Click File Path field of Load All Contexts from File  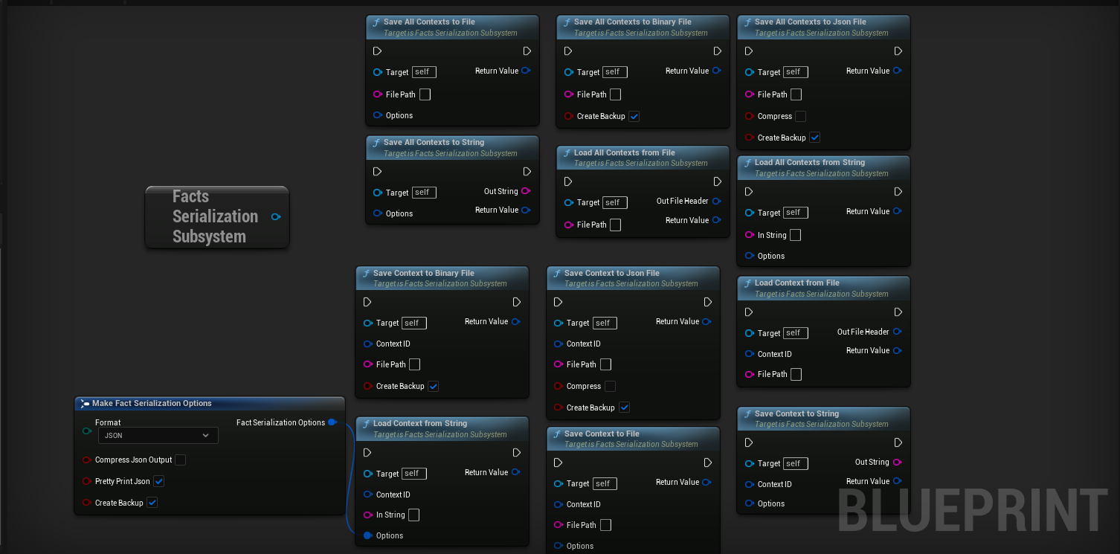coord(615,225)
